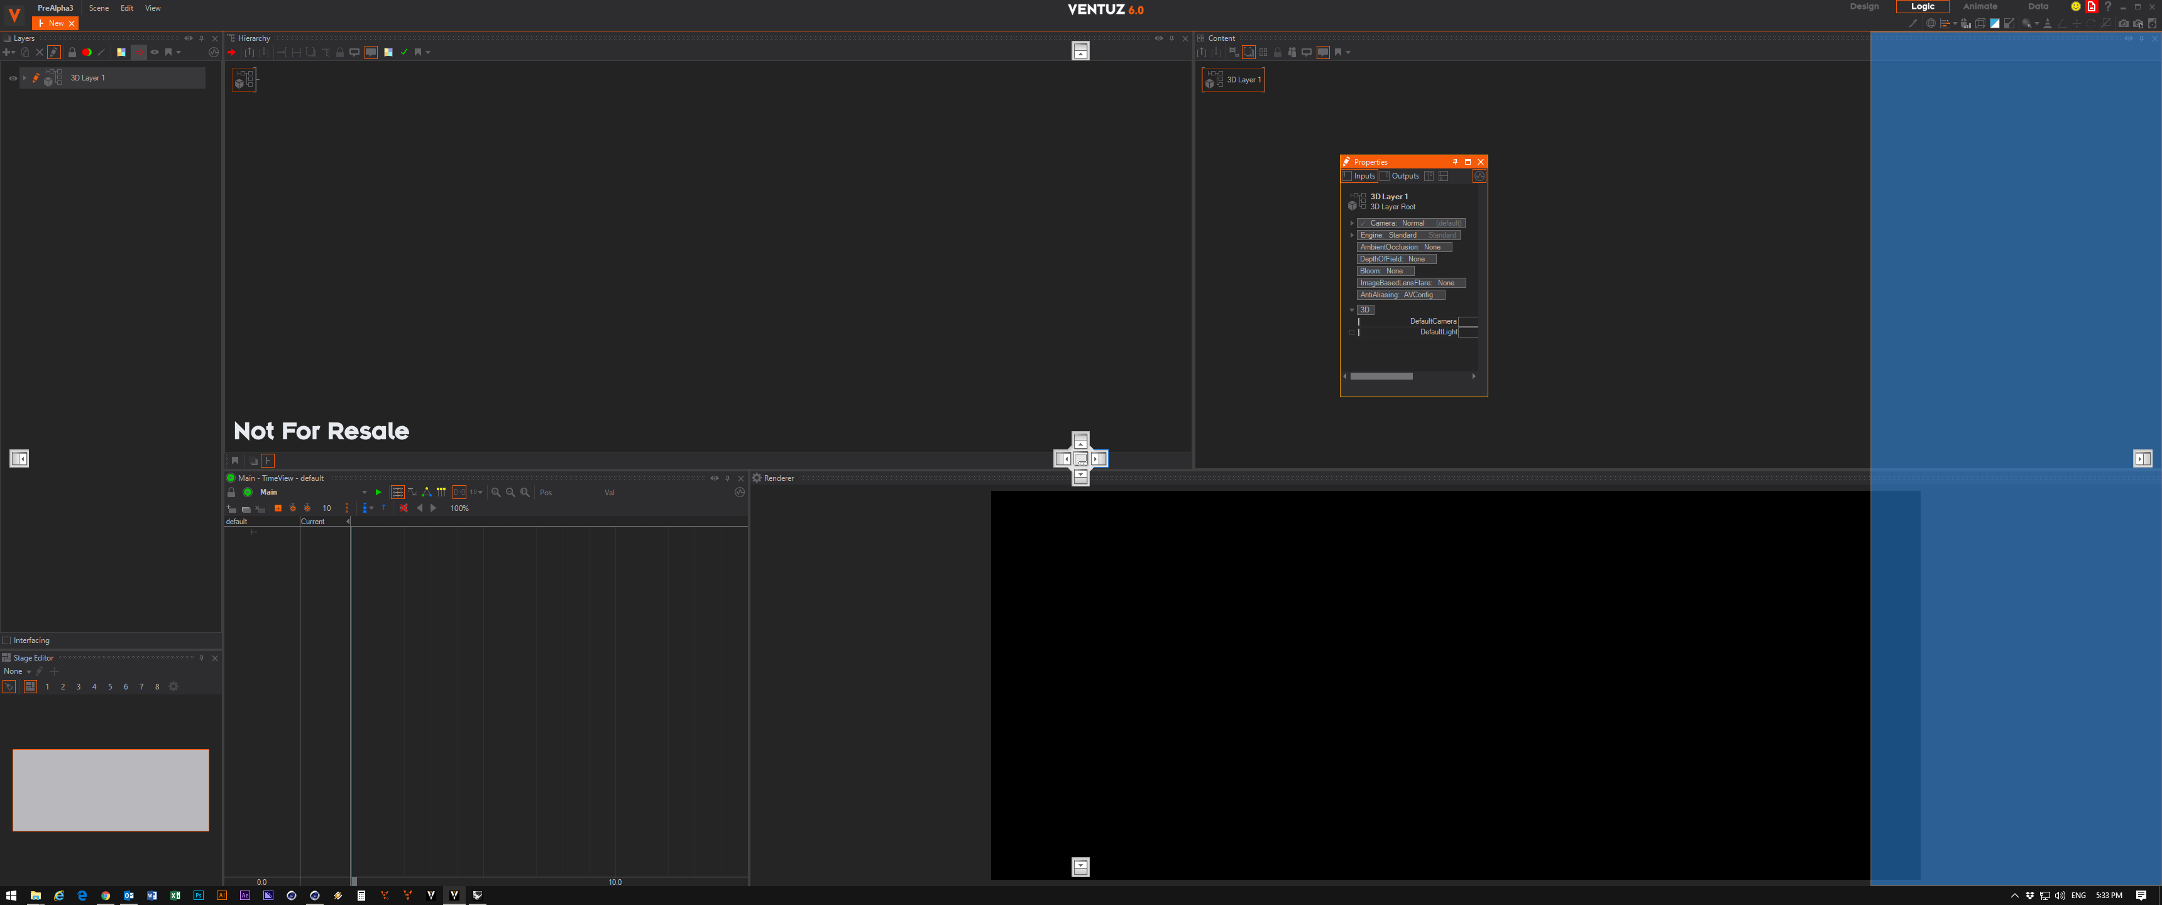The width and height of the screenshot is (2162, 905).
Task: Click the performance monitor icon in Properties panel
Action: 1479,177
